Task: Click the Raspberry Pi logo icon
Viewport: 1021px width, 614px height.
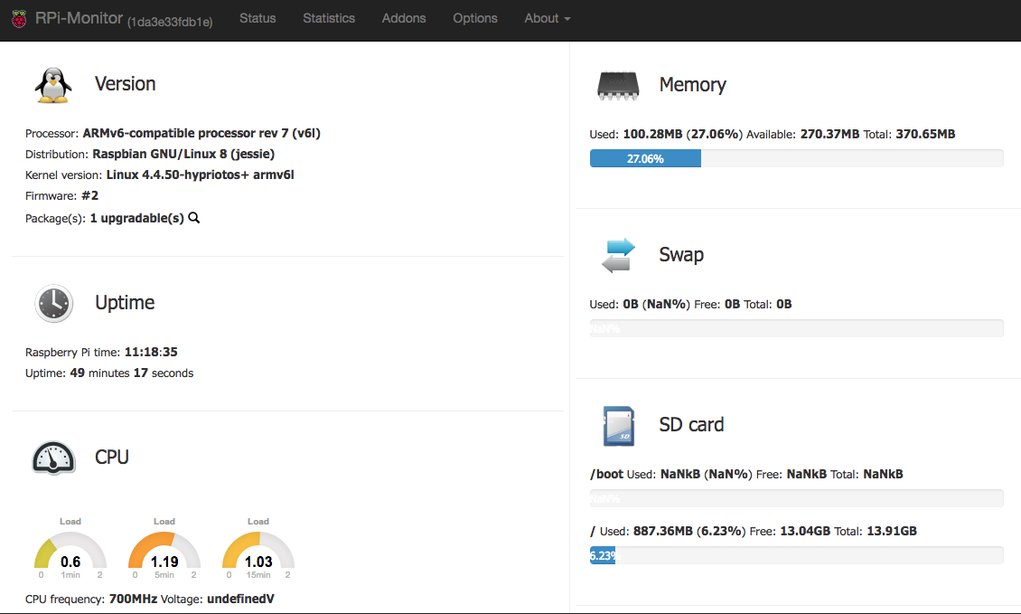Action: click(x=18, y=18)
